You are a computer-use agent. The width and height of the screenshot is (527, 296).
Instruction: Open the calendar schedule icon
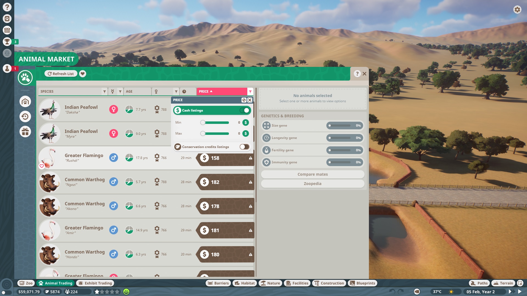(7, 30)
